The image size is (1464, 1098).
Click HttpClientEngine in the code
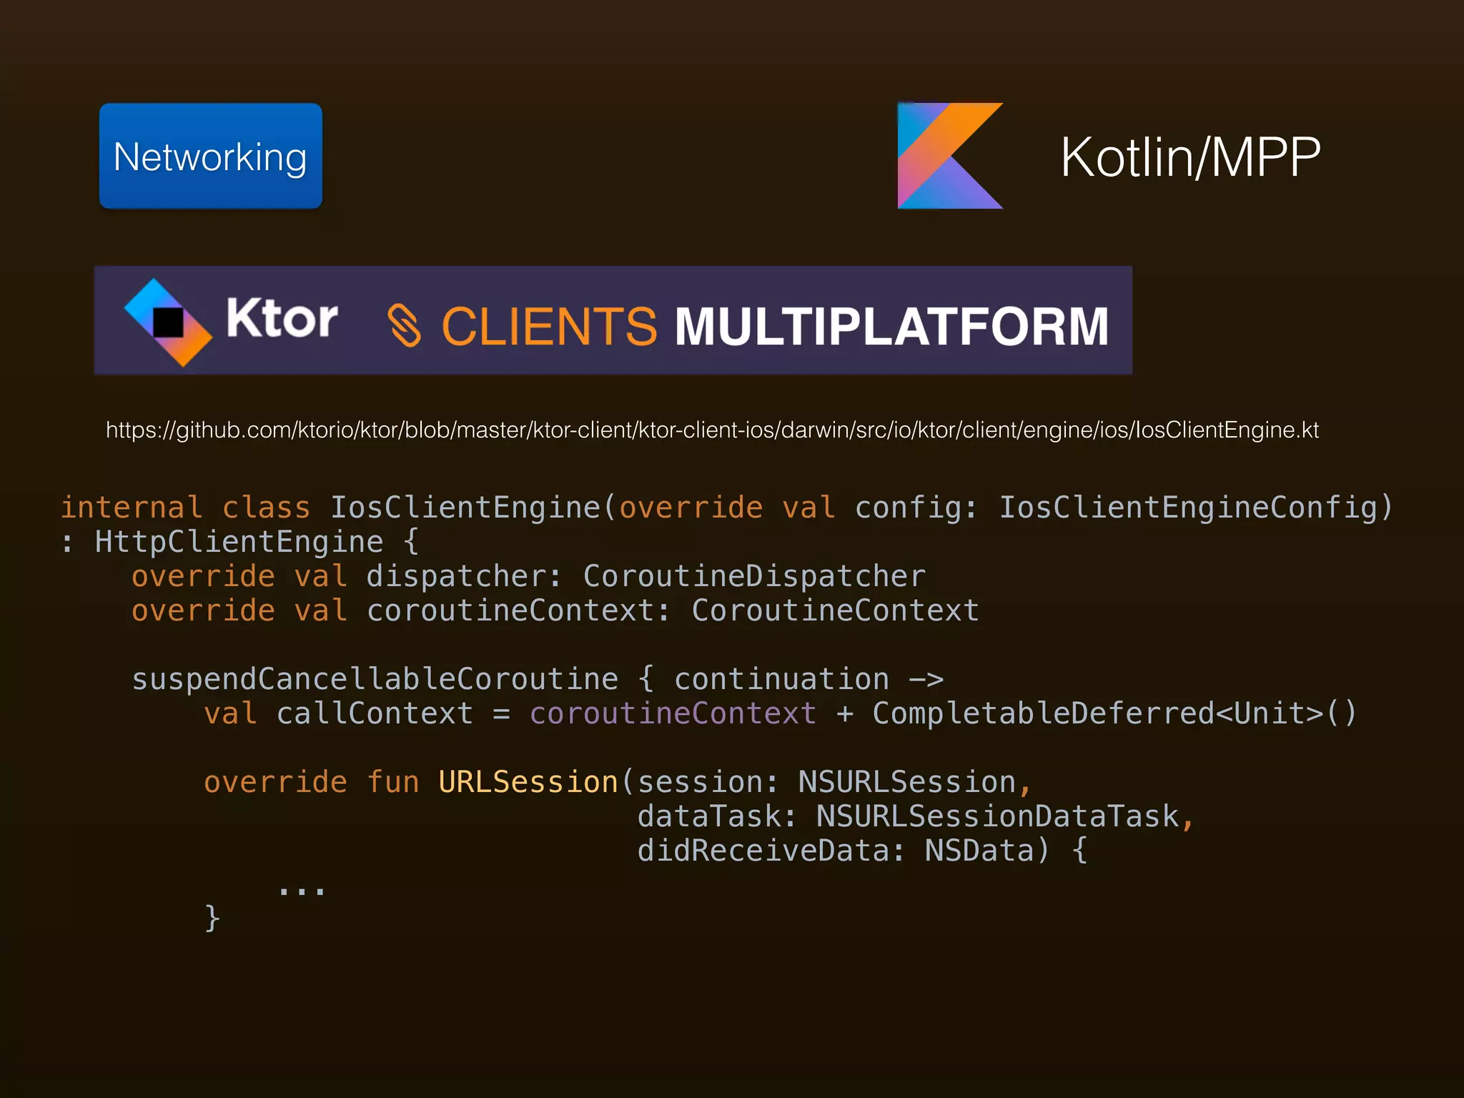(x=239, y=542)
